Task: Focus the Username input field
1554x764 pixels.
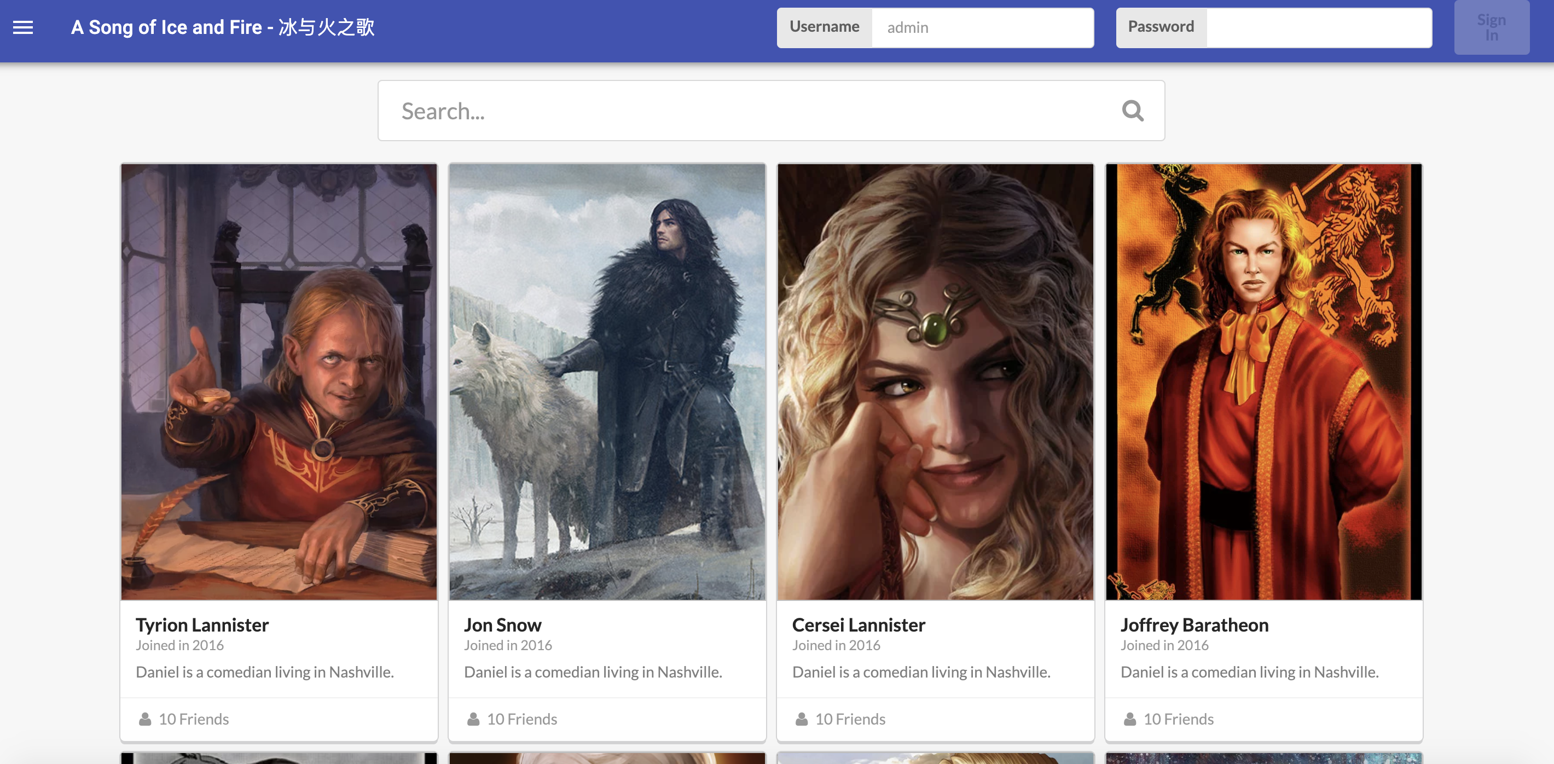Action: [982, 28]
